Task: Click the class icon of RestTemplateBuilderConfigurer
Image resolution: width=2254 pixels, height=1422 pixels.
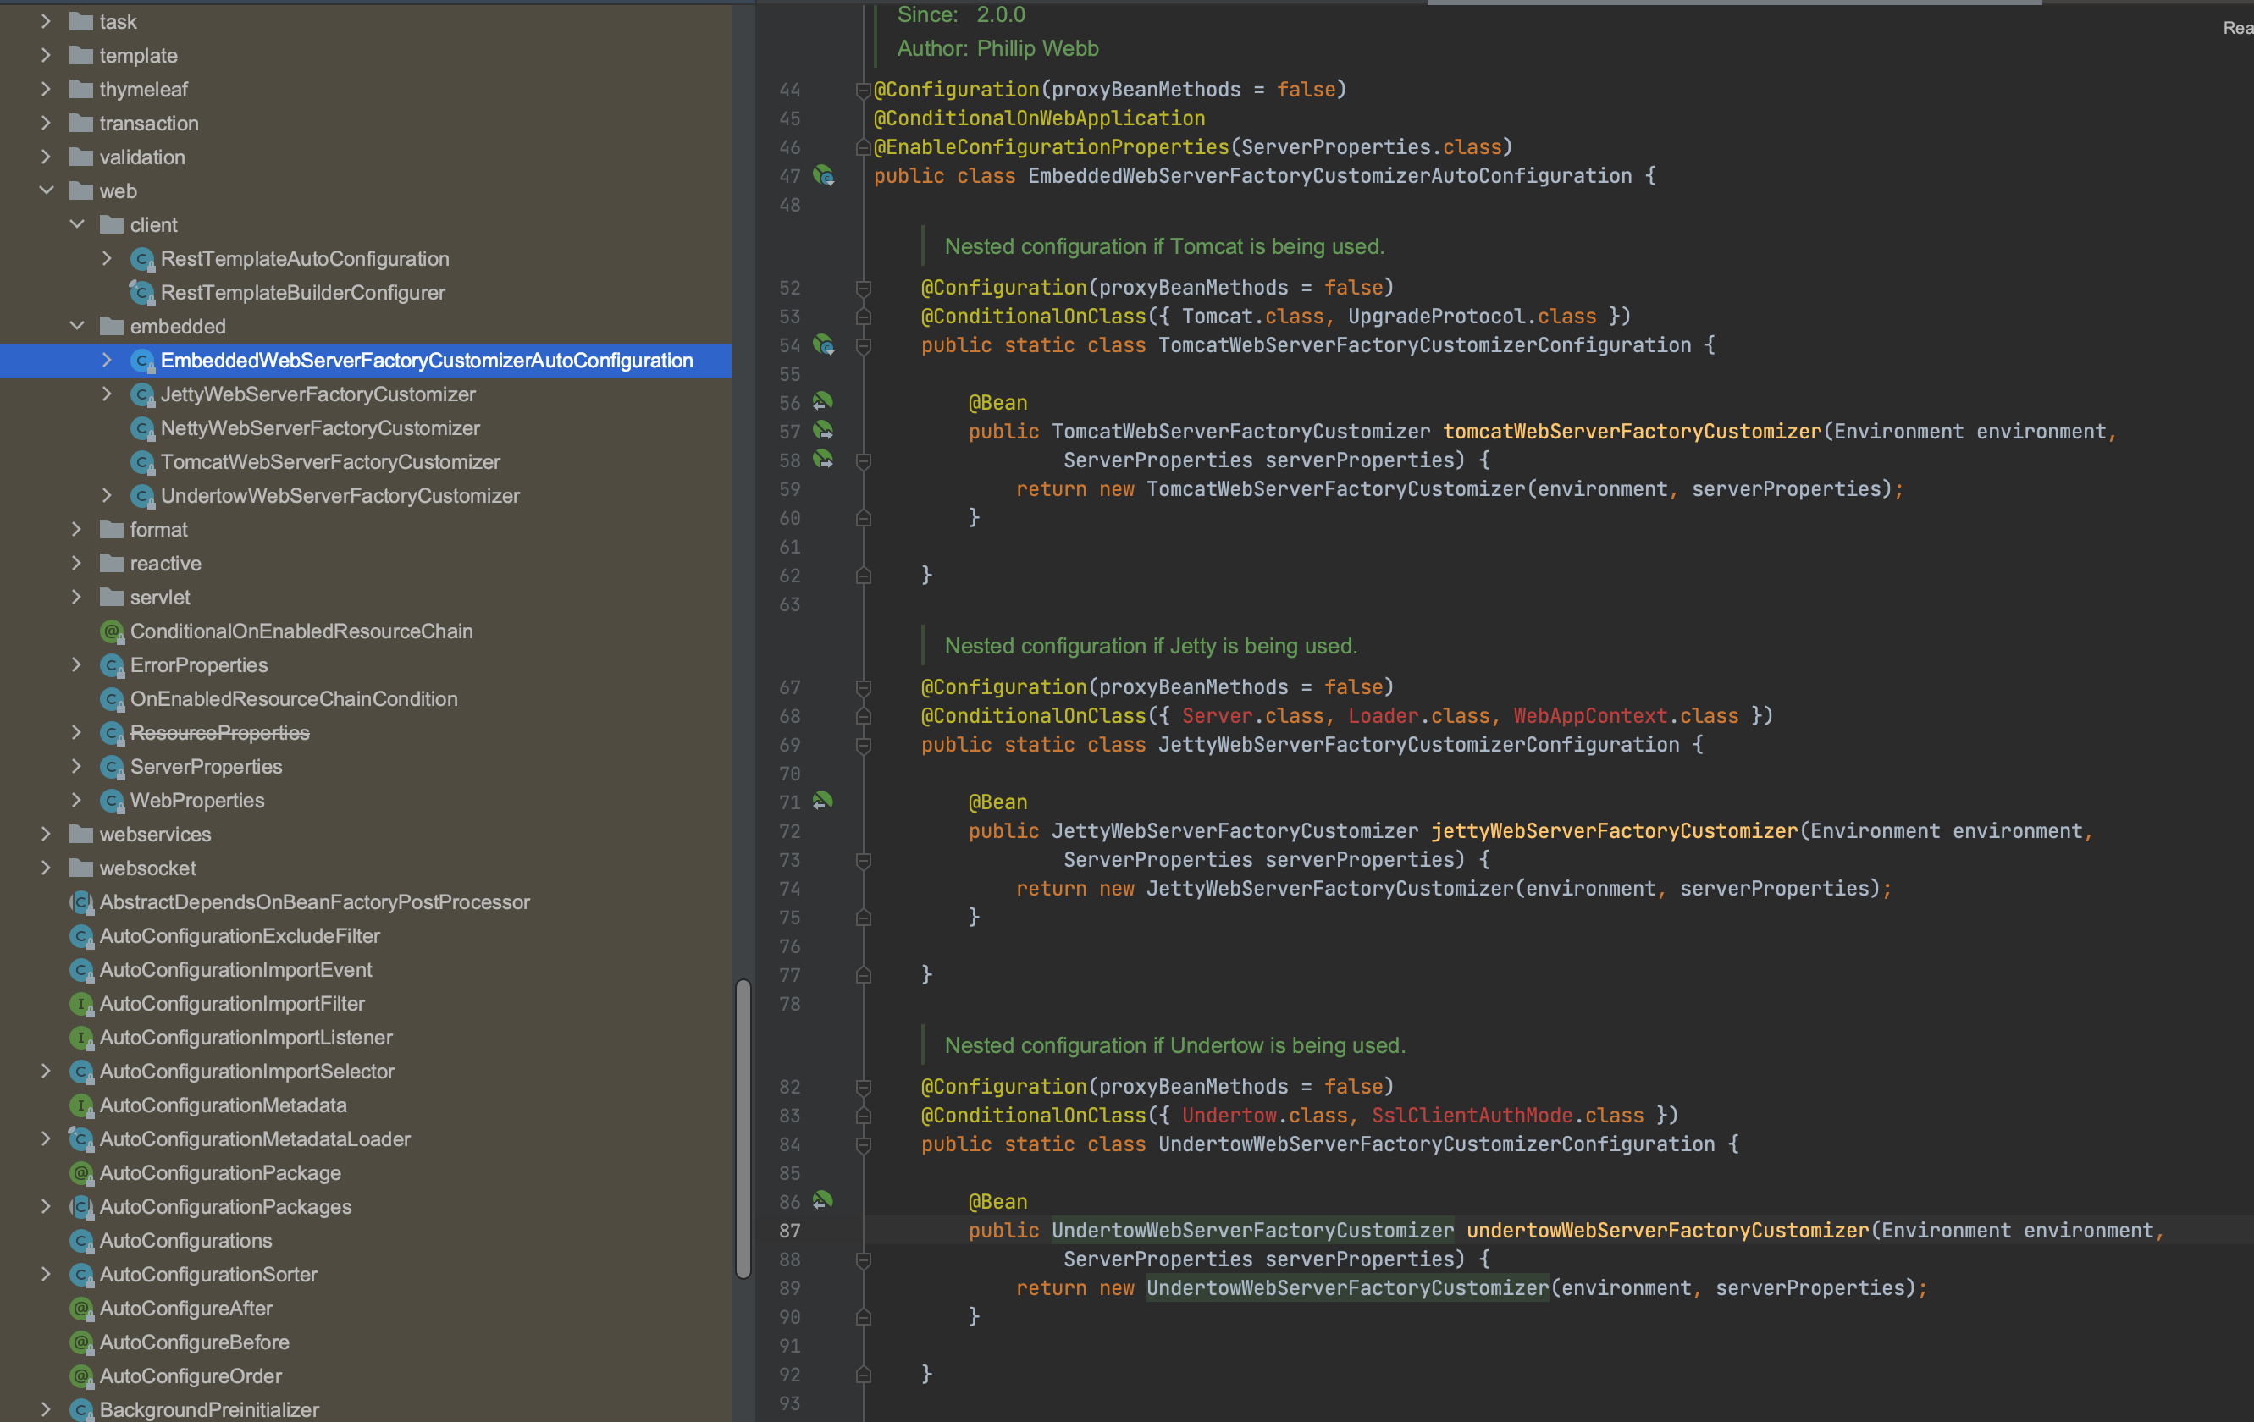Action: pyautogui.click(x=142, y=293)
